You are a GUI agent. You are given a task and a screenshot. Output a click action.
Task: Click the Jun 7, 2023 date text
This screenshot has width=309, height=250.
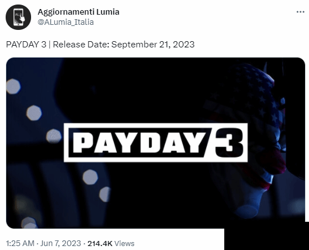point(60,243)
